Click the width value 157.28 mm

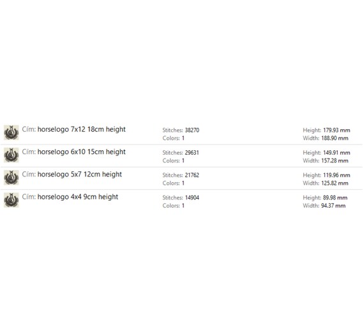335,160
